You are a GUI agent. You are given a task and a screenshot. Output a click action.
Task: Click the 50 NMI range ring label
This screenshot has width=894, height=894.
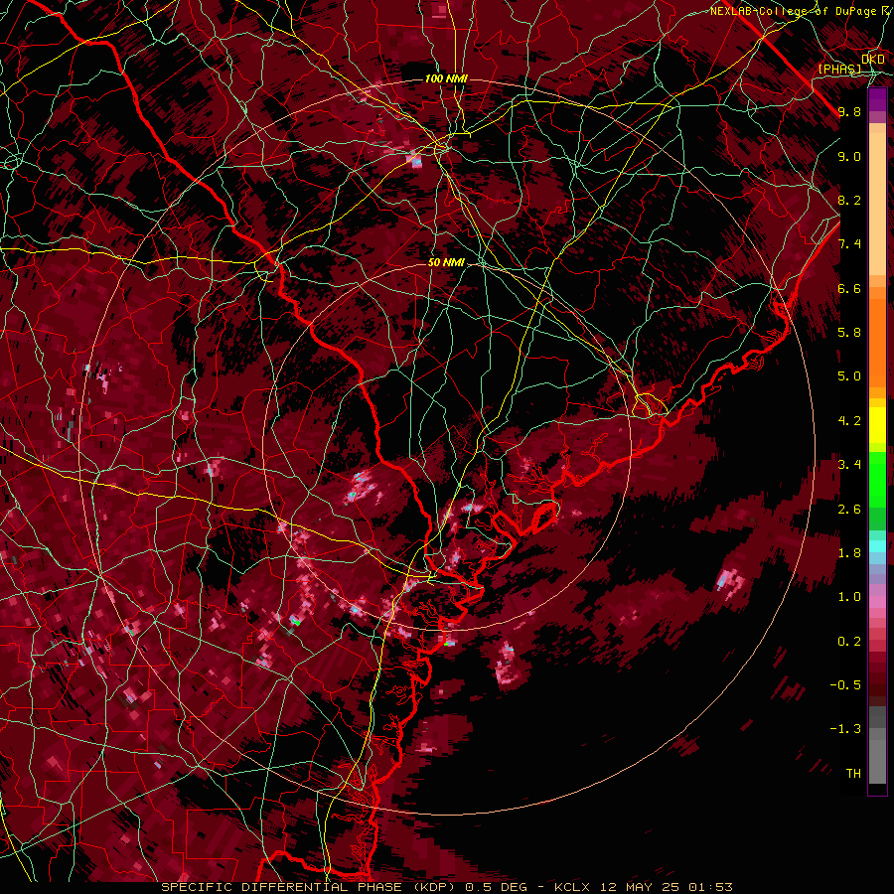446,262
